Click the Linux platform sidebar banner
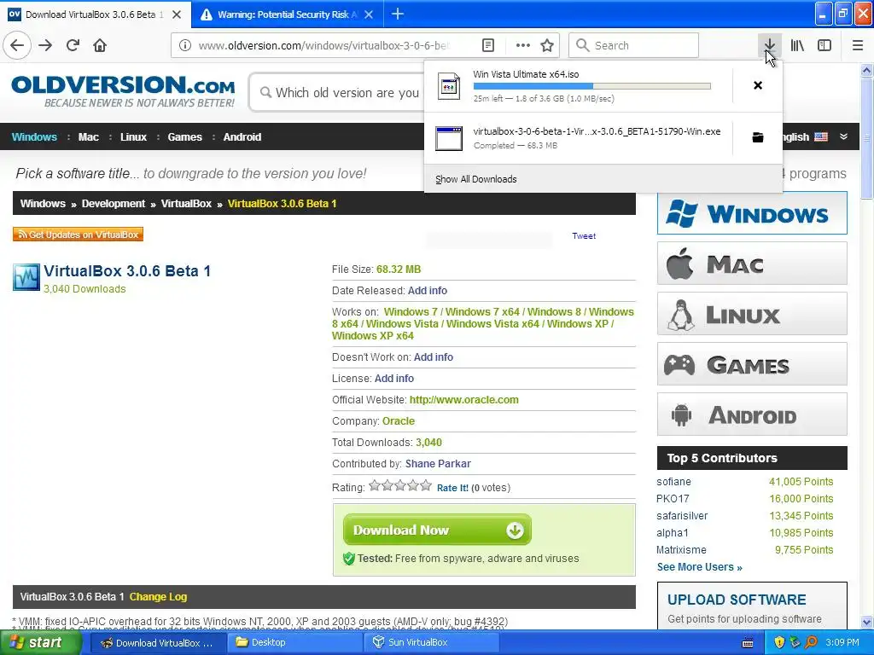This screenshot has height=655, width=874. click(752, 314)
